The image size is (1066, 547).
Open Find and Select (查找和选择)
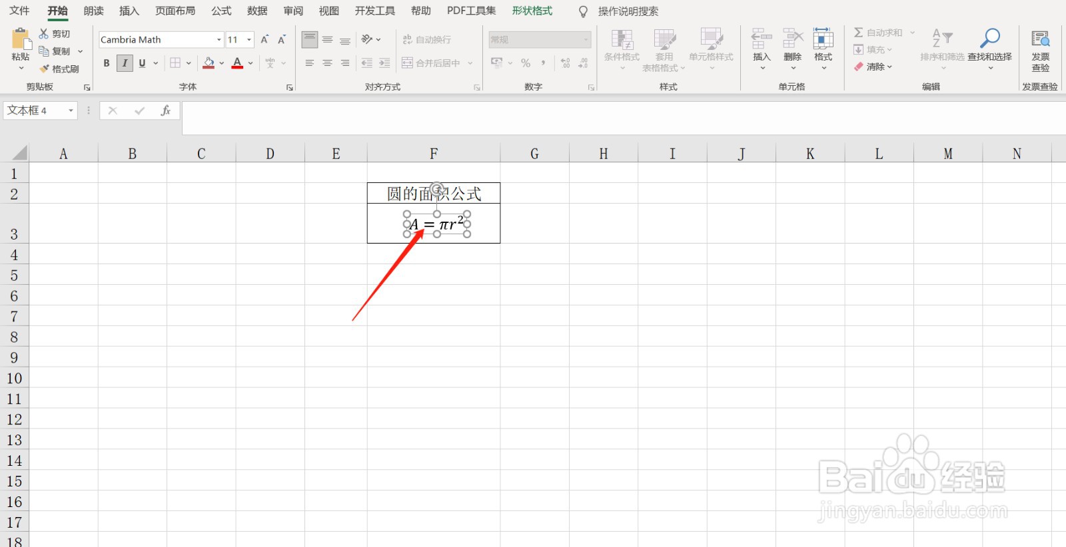(x=989, y=48)
